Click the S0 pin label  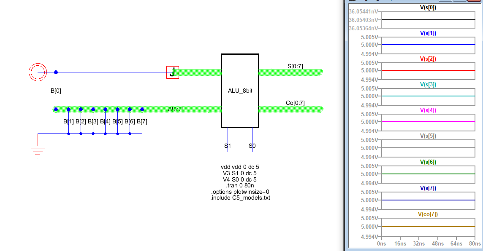pos(252,146)
